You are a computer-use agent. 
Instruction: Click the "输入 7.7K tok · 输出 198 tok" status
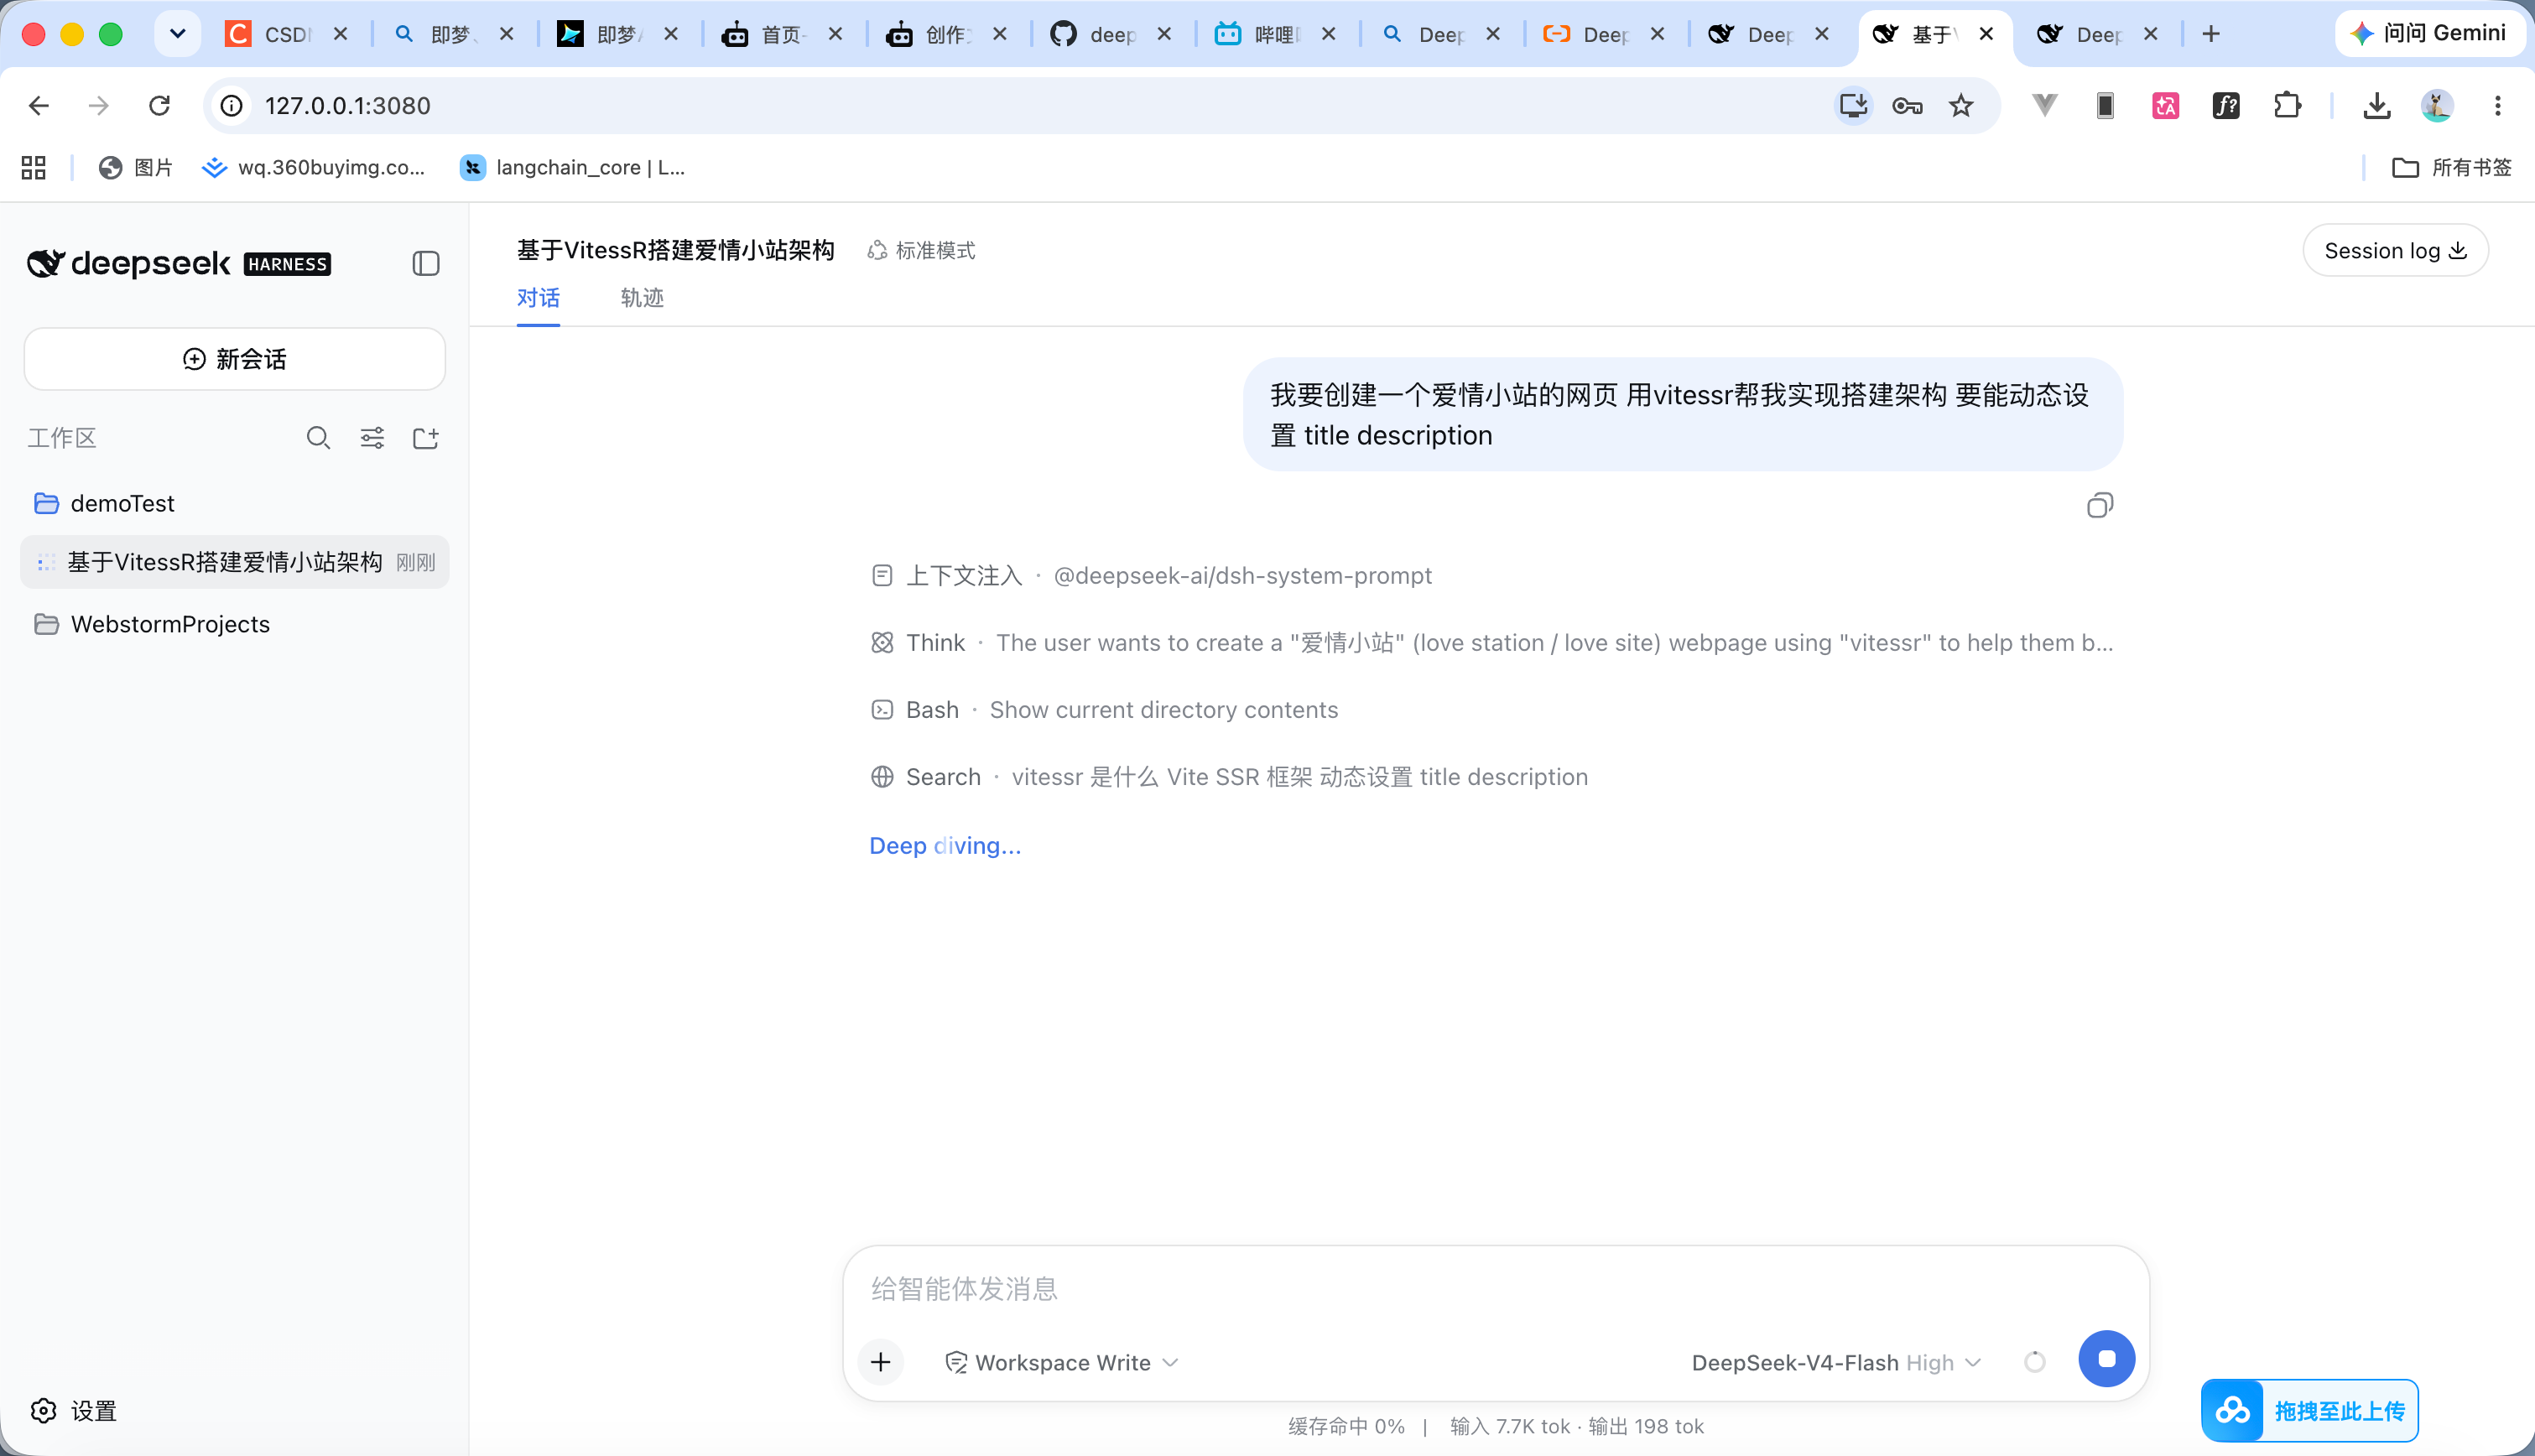pyautogui.click(x=1577, y=1426)
